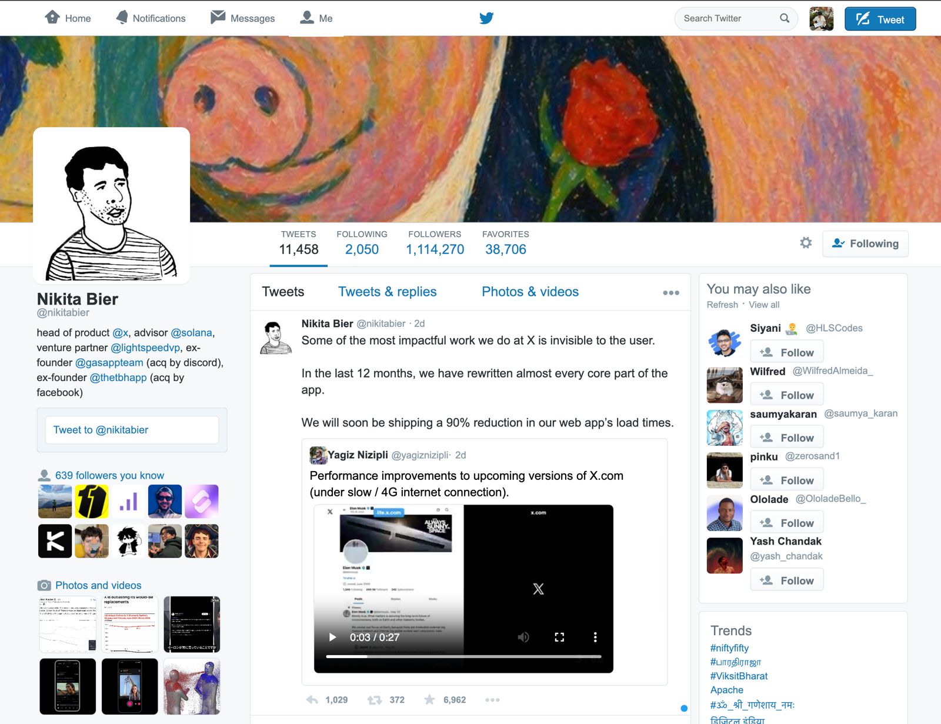Screen dimensions: 941x724
Task: Open the Yagiz Nizipli quoted tweet author
Action: [358, 455]
